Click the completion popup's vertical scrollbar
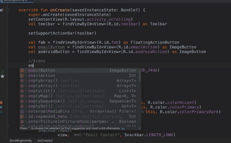Screen dimensions: 231x143 [x=140, y=75]
